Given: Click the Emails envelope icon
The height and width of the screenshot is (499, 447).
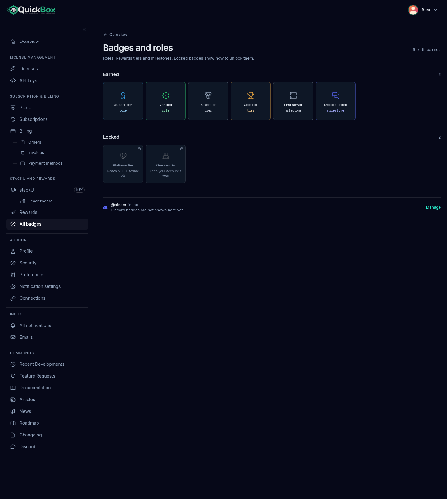Looking at the screenshot, I should pyautogui.click(x=13, y=337).
